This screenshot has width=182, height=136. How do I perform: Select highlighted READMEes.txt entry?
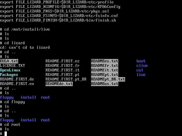point(105,61)
